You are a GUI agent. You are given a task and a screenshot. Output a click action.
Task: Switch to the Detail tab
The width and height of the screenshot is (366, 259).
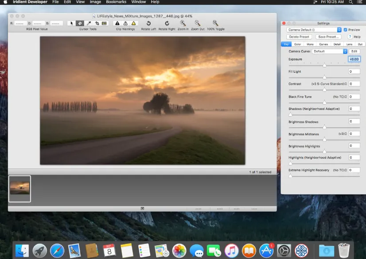point(337,44)
